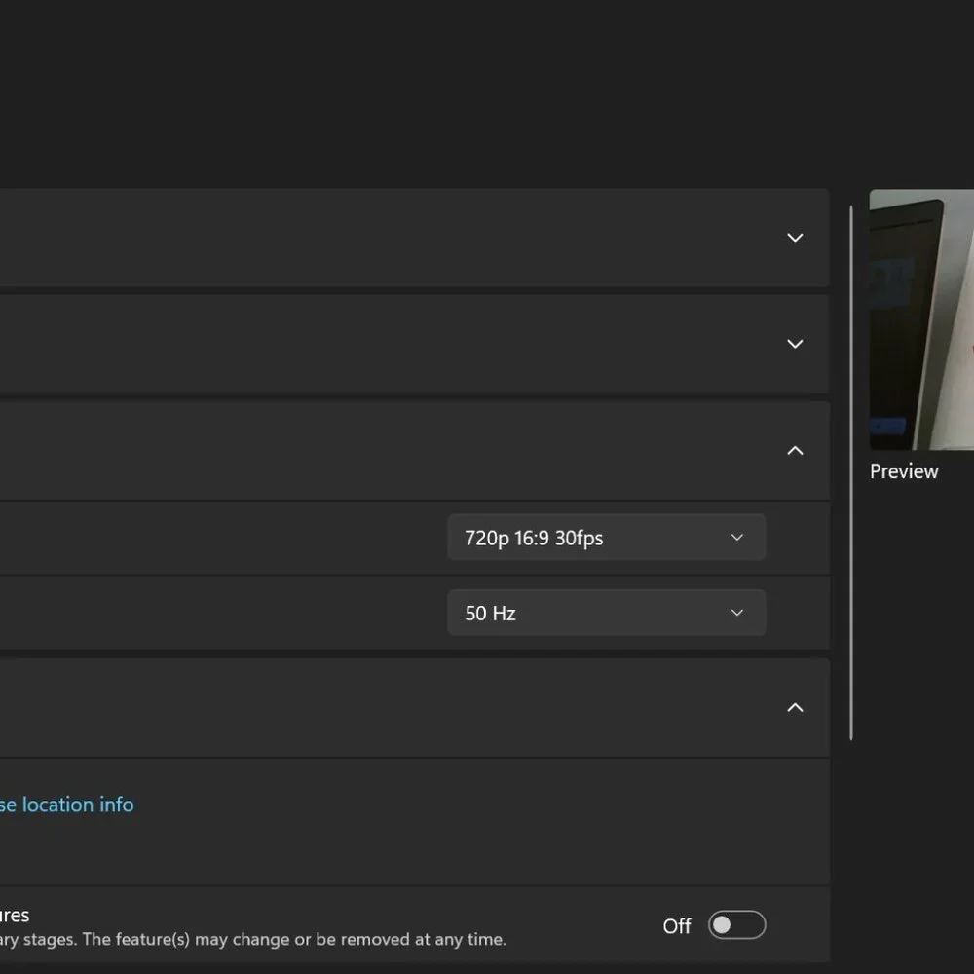Open the location info link
Image resolution: width=974 pixels, height=974 pixels.
66,805
